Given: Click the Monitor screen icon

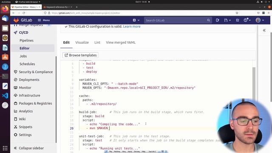Looking at the screenshot, I should pyautogui.click(x=15, y=88).
